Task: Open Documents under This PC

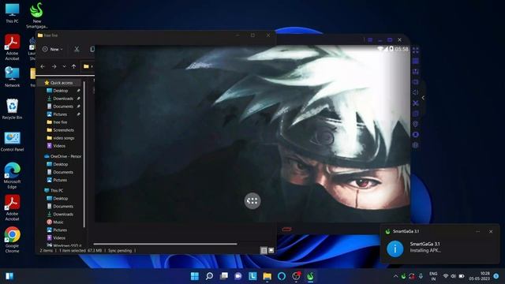Action: (x=60, y=207)
